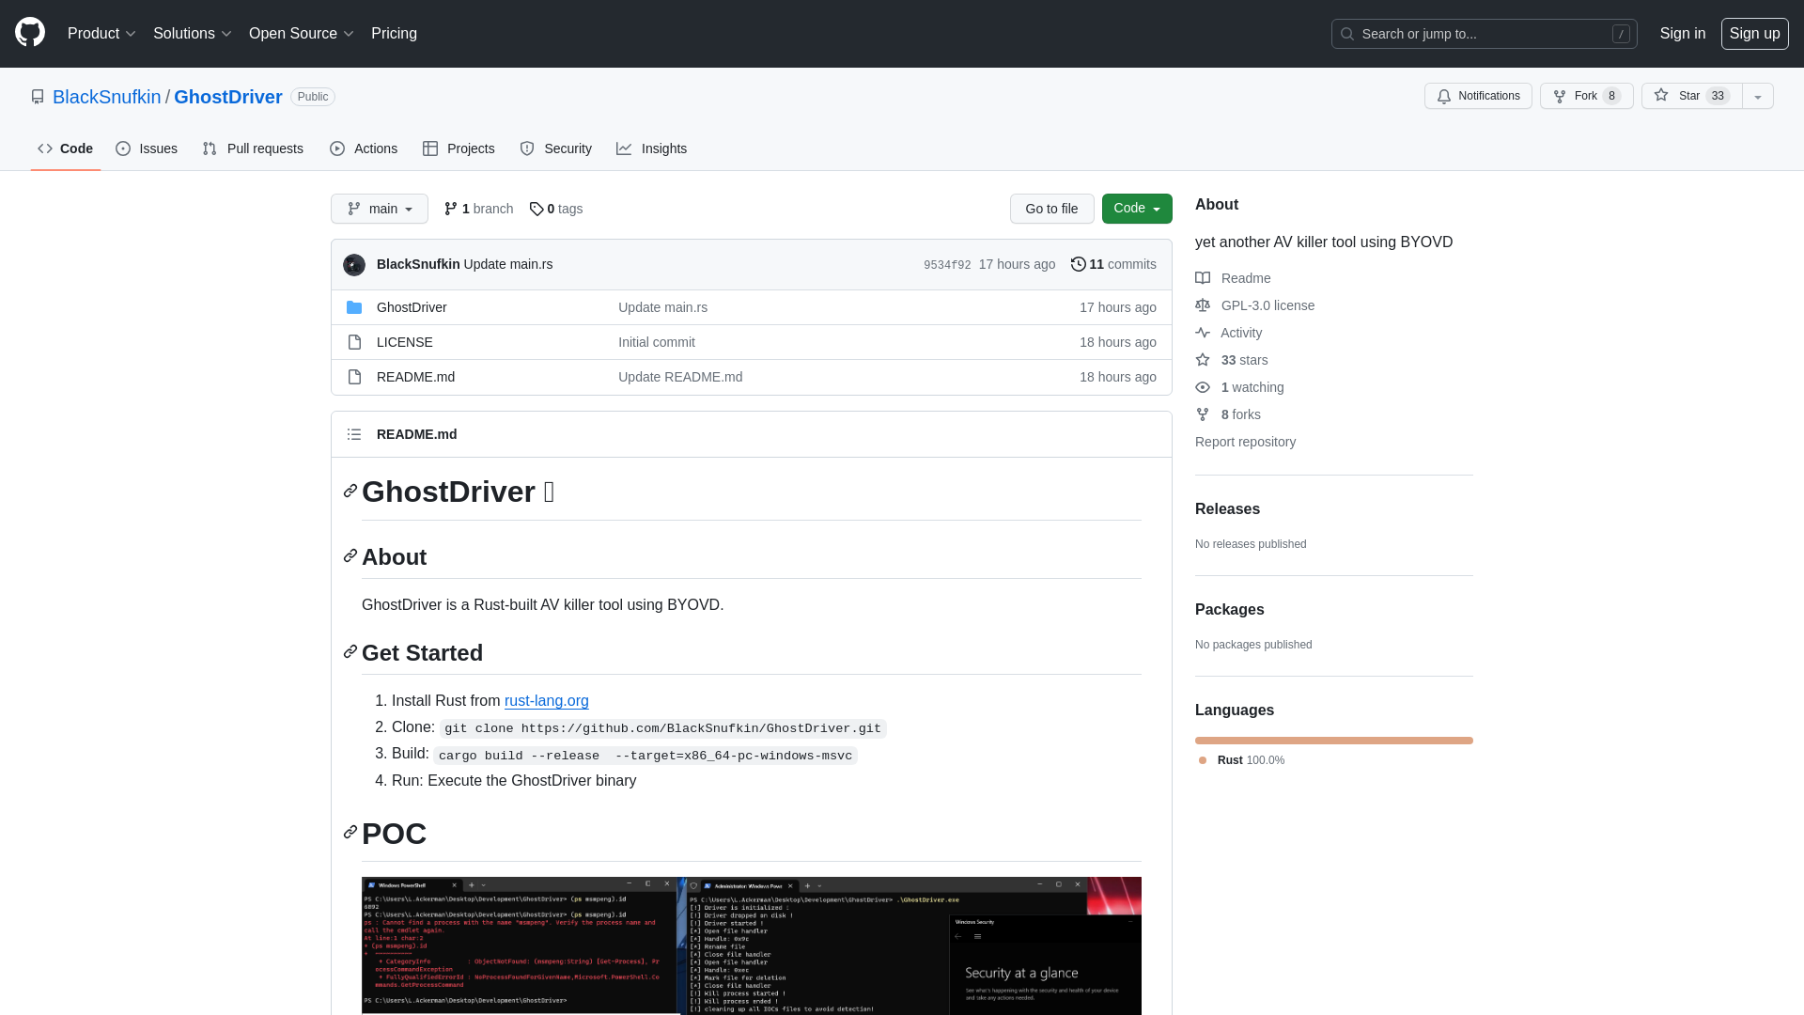Click the Issues tab icon

point(124,148)
